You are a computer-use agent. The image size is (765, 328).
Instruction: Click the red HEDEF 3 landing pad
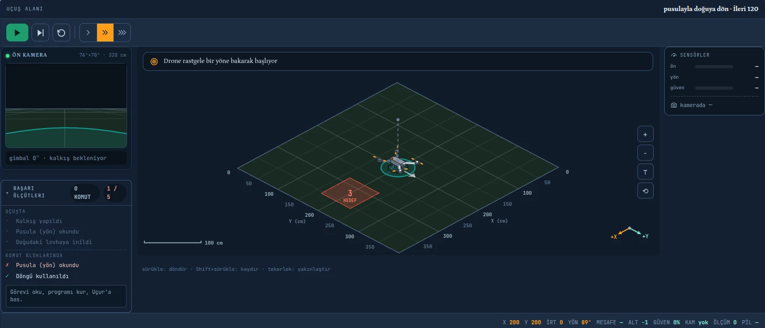(350, 193)
